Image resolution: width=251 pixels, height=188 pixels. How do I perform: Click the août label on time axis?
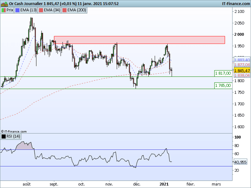point(27,184)
